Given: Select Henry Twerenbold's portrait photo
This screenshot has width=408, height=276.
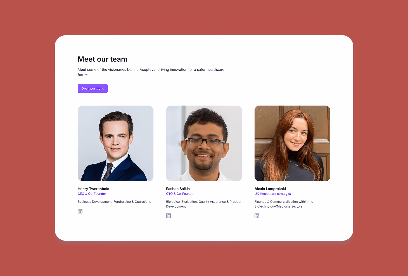Looking at the screenshot, I should (x=115, y=143).
